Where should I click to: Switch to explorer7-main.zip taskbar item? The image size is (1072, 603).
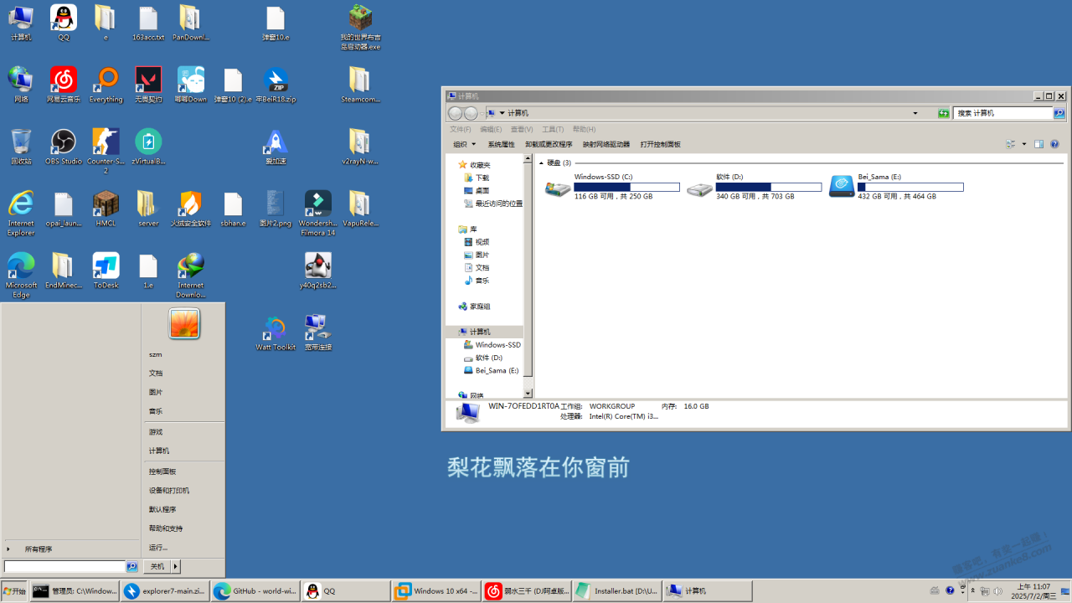(165, 591)
